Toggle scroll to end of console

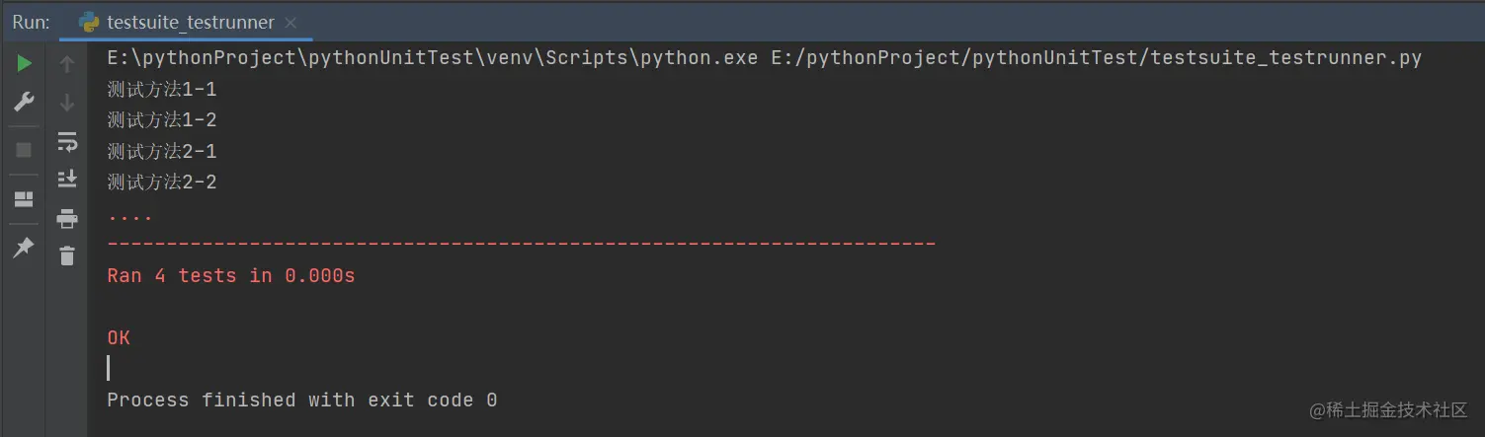67,179
